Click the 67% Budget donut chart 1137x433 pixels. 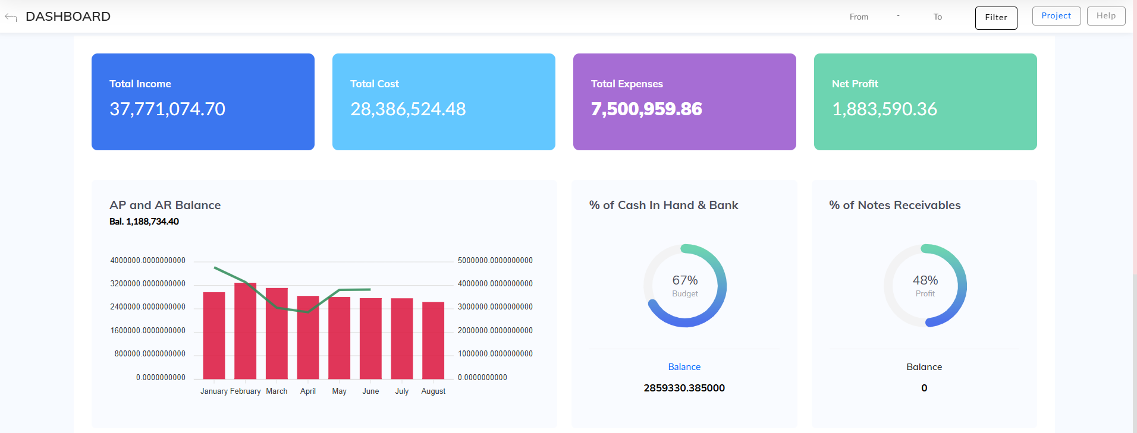click(x=685, y=286)
